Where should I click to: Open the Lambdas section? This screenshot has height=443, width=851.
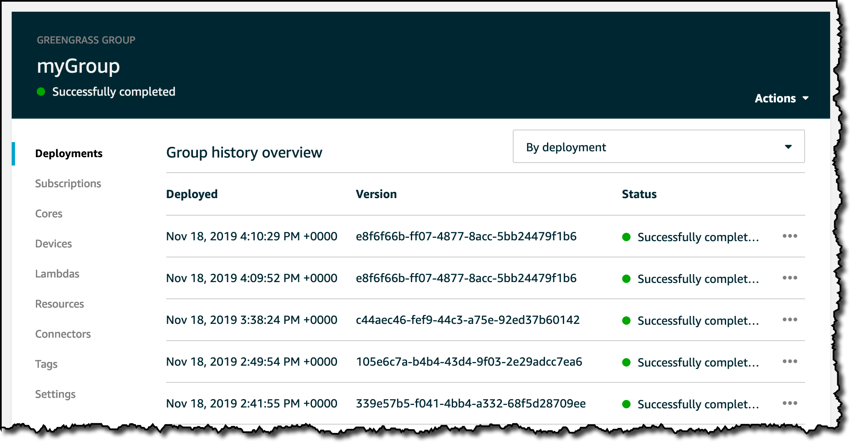57,274
